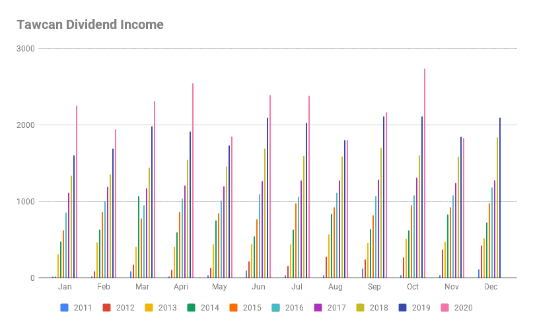This screenshot has width=533, height=329.
Task: Click the 2016 teal legend swatch
Action: 276,307
